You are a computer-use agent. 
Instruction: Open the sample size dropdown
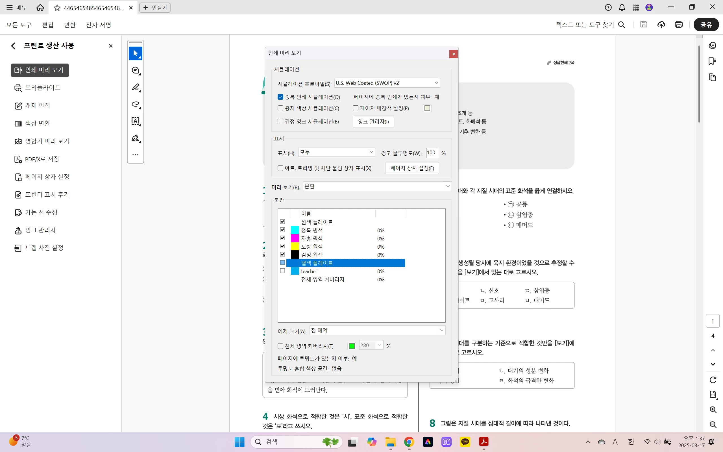click(x=377, y=330)
